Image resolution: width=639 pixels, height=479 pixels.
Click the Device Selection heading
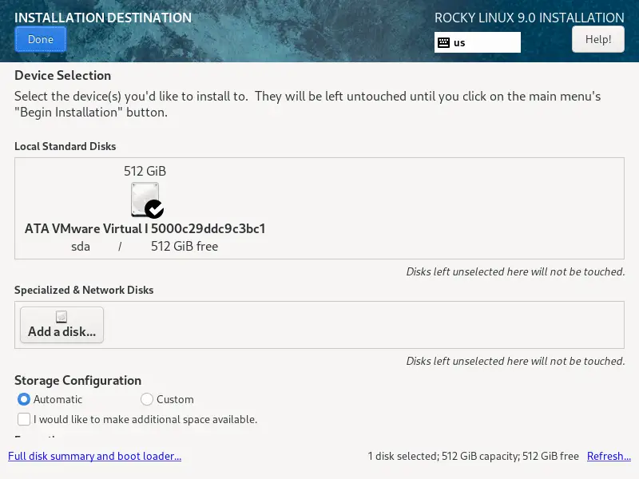(x=63, y=75)
